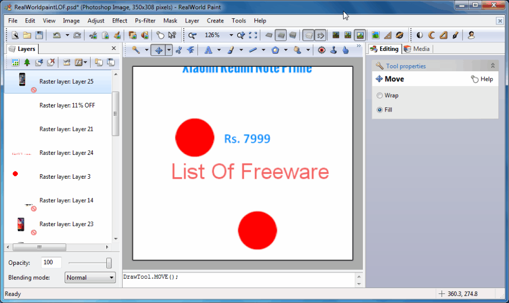Select the Text tool
509x303 pixels.
tap(208, 50)
